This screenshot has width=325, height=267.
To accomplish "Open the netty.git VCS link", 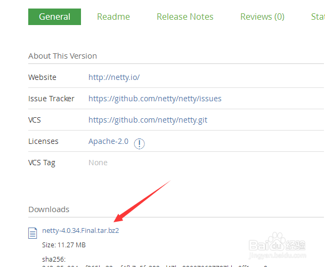I will (148, 120).
